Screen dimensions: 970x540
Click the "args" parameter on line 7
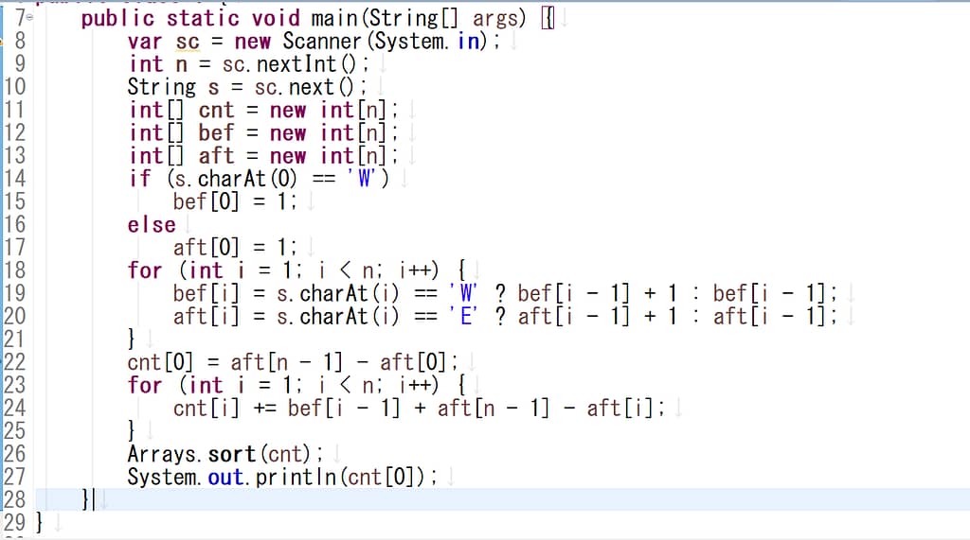[x=494, y=19]
